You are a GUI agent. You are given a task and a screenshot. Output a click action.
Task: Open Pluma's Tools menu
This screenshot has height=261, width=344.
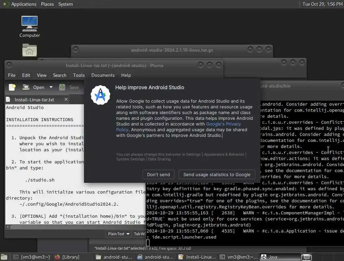click(79, 75)
